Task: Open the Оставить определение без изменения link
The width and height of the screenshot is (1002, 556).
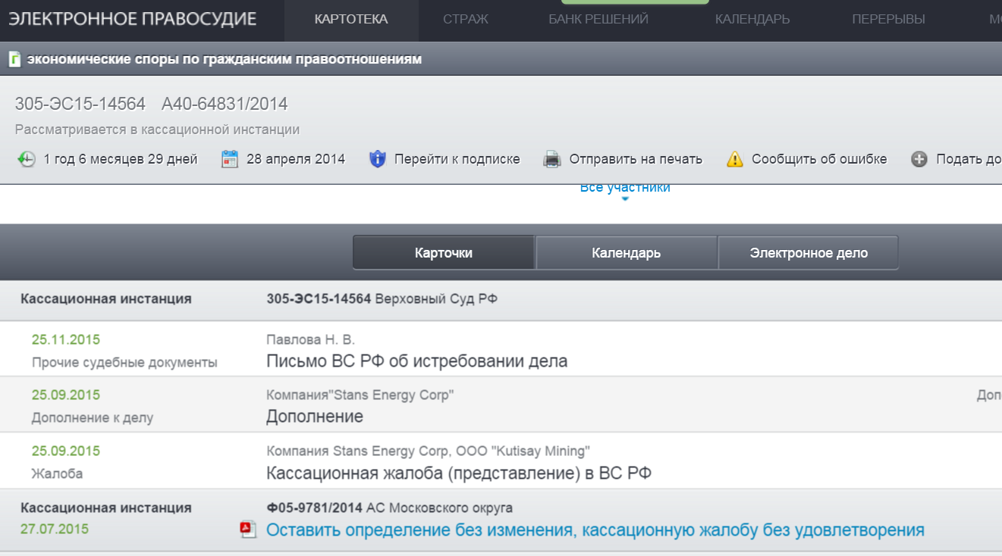Action: tap(595, 530)
